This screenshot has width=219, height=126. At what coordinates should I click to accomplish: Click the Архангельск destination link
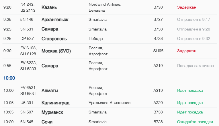point(55,20)
